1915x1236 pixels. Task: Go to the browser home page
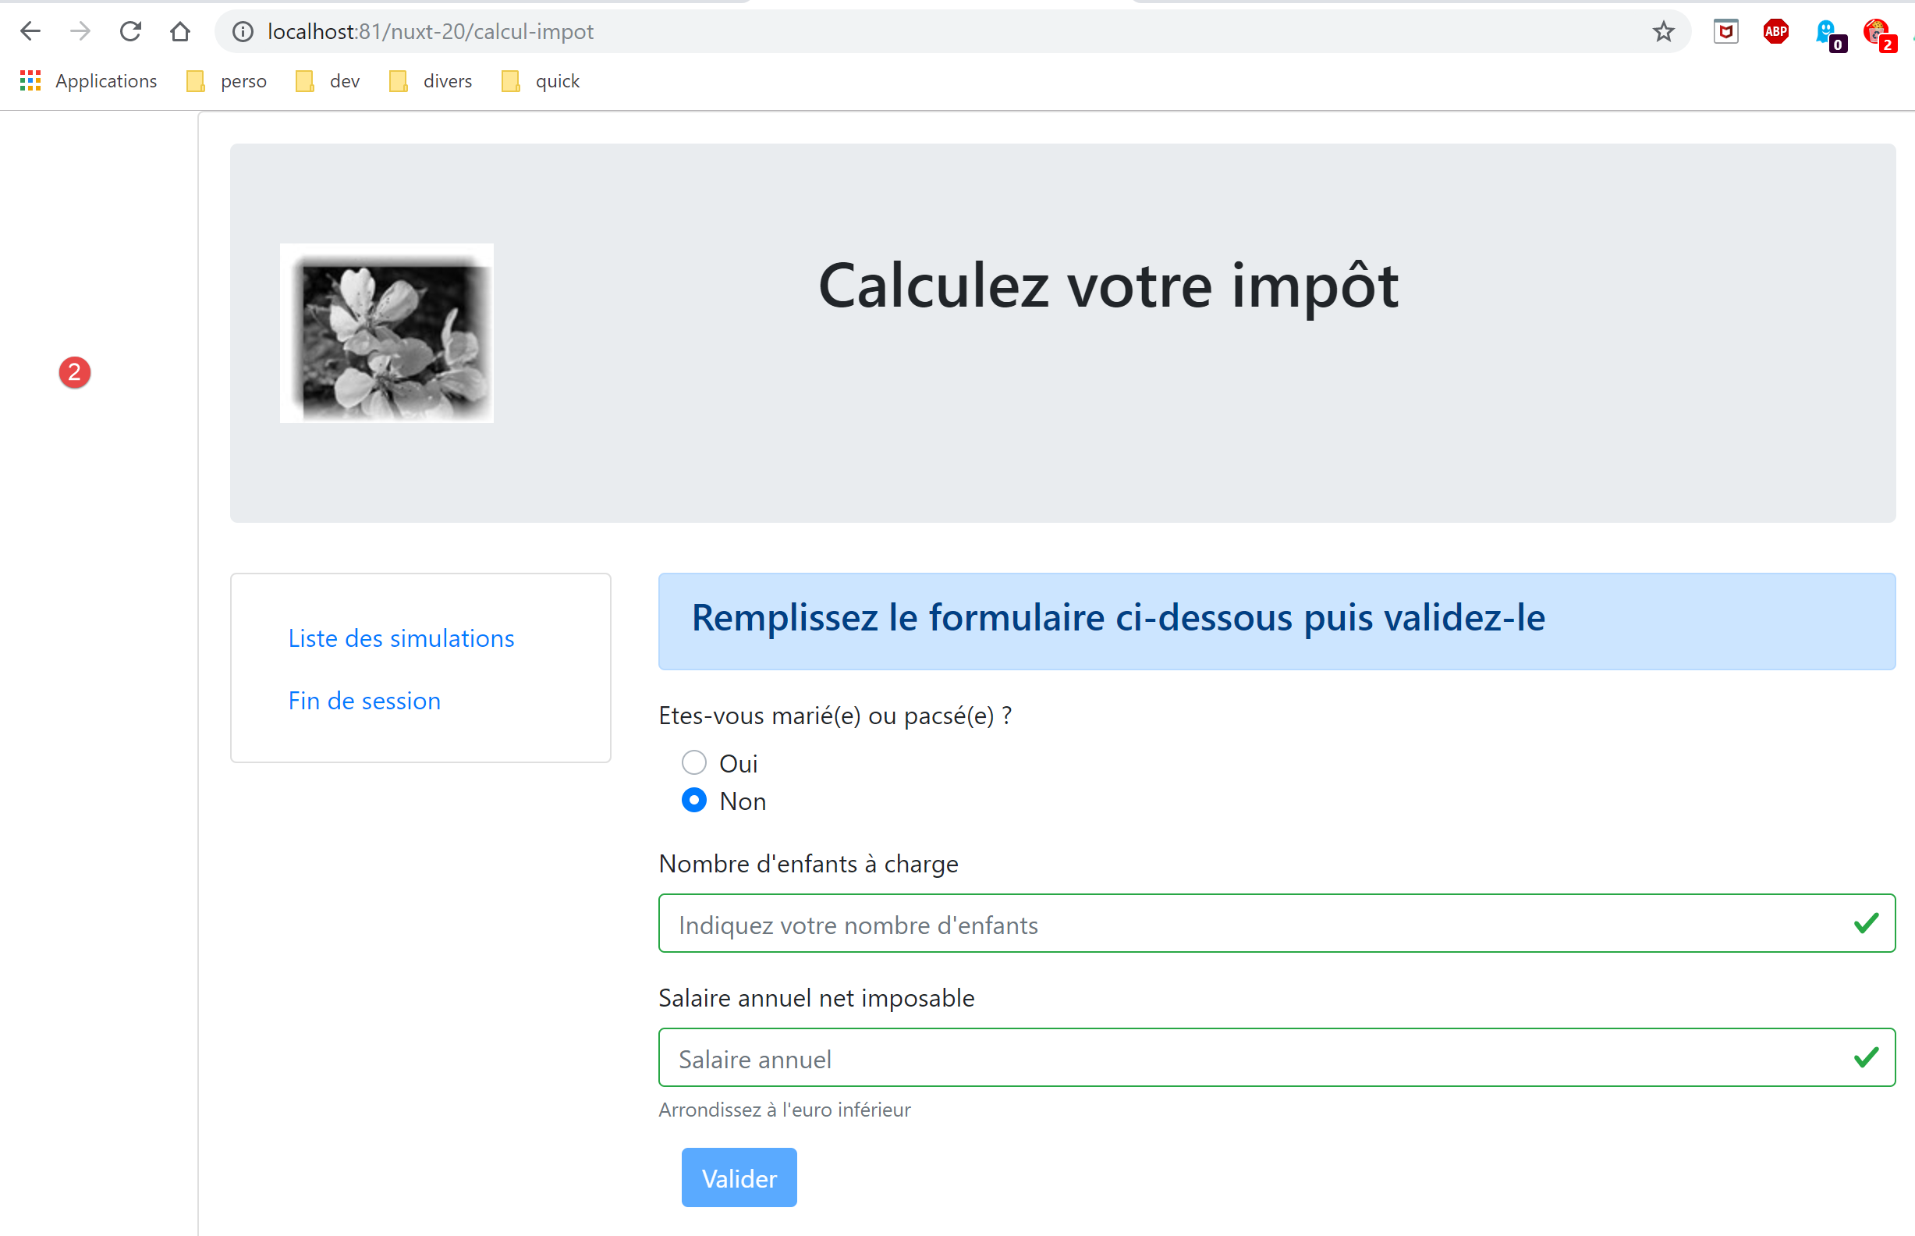coord(180,31)
